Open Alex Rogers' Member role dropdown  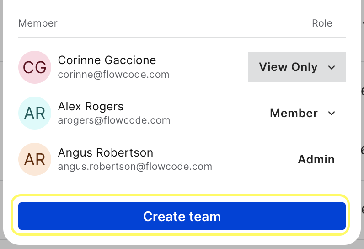point(302,113)
